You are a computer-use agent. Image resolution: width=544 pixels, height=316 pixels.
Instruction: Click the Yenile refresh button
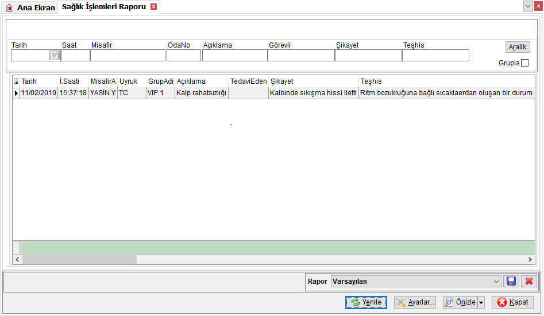[366, 302]
